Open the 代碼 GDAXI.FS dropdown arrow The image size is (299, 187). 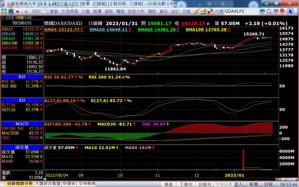pos(257,11)
